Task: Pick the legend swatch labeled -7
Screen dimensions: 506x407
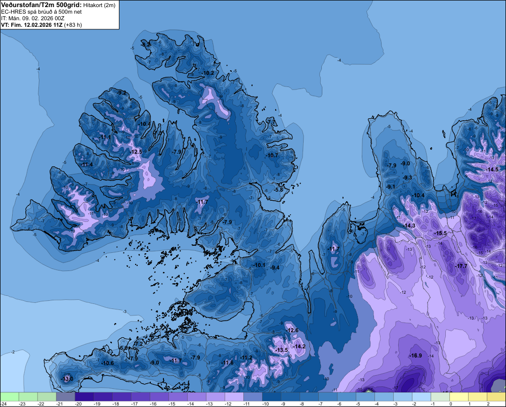Action: click(327, 396)
